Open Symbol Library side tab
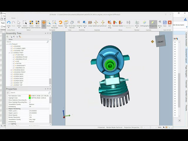188x141 pixels. pos(186,96)
